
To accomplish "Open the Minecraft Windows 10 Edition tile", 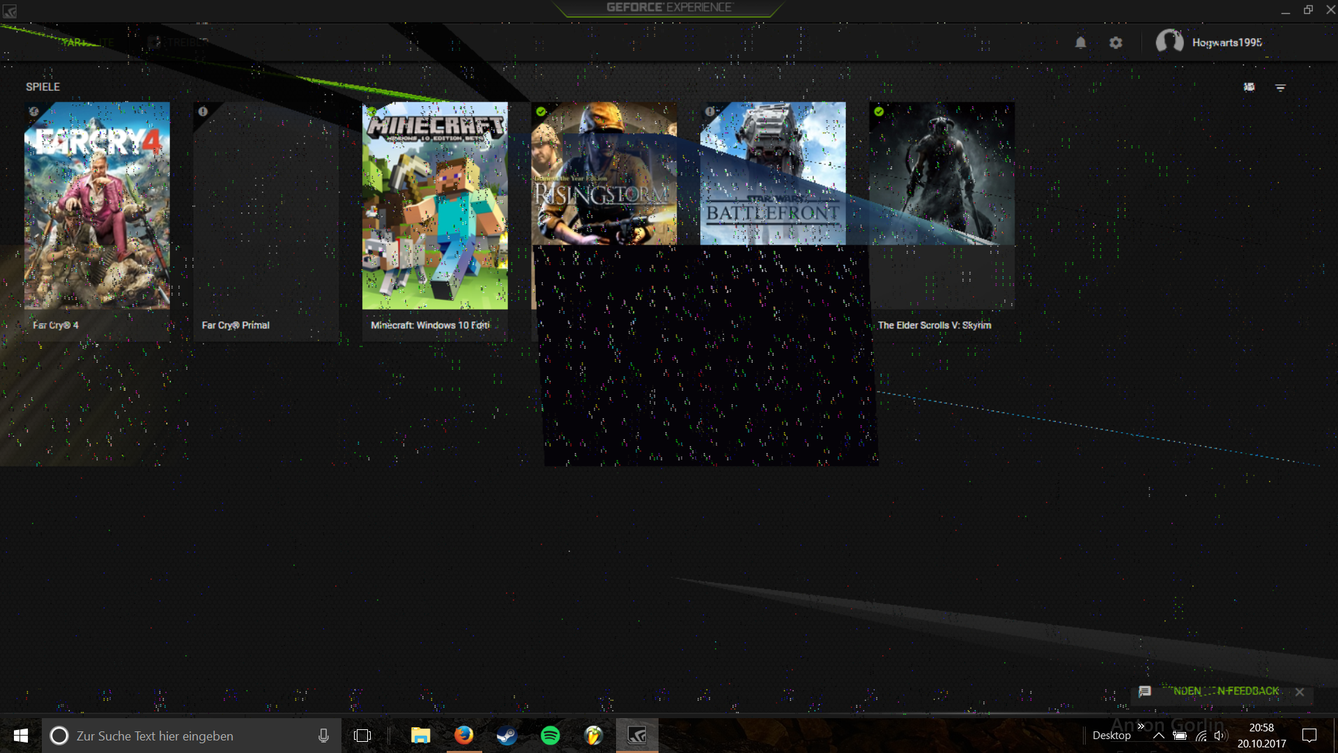I will click(x=435, y=206).
